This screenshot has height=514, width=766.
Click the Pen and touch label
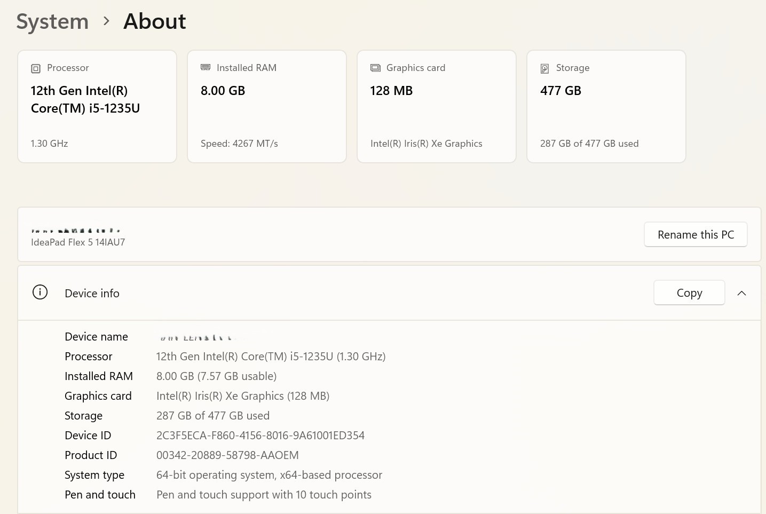100,495
